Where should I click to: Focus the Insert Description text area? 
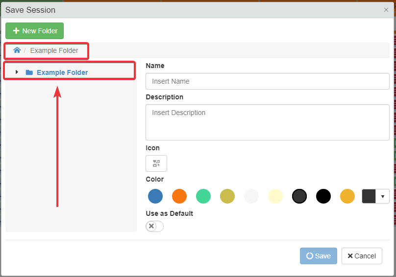point(267,122)
